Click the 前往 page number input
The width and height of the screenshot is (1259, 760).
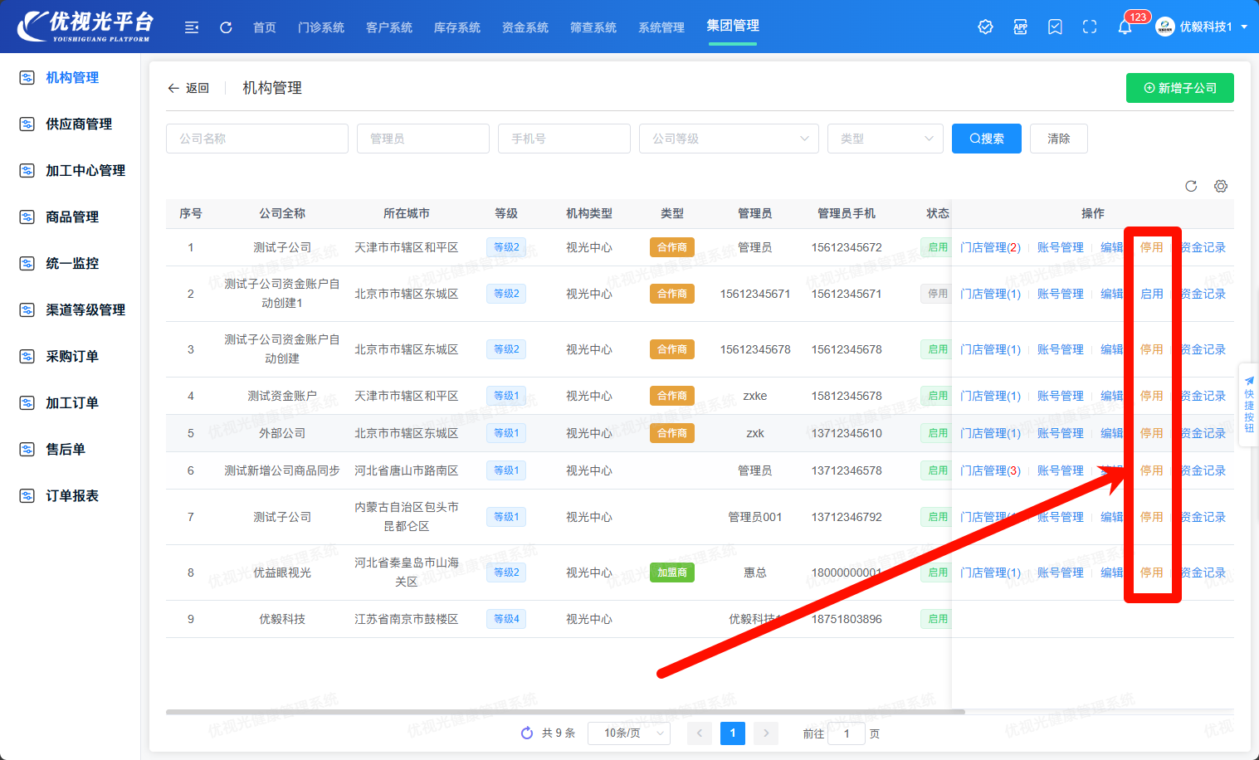pos(847,733)
